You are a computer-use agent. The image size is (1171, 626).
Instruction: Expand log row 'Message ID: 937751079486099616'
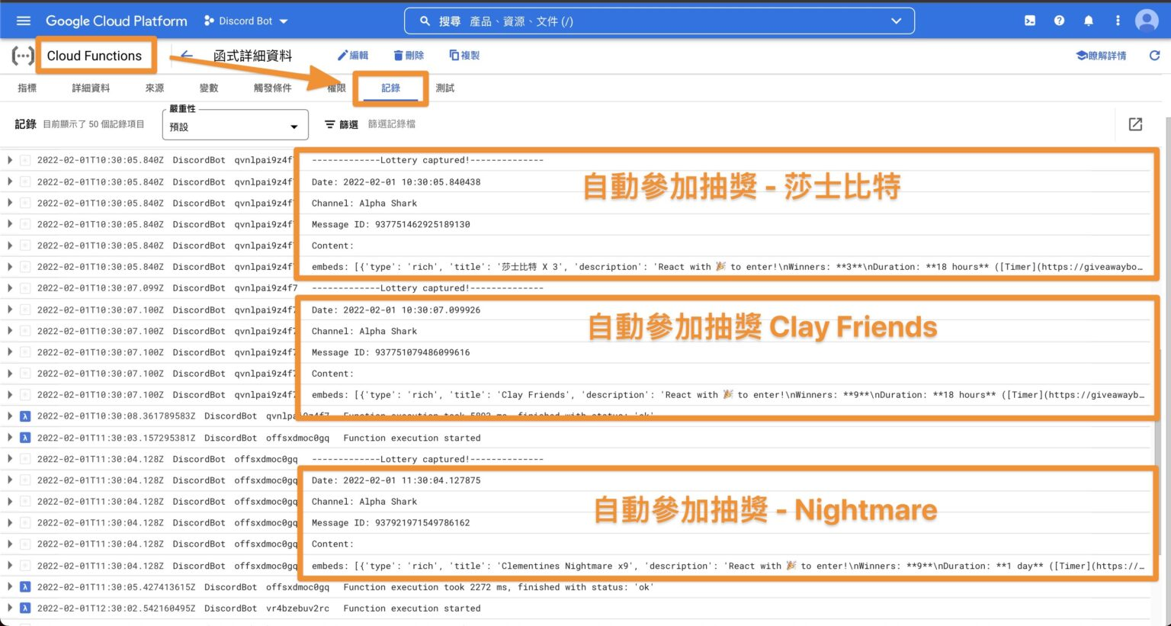click(10, 352)
